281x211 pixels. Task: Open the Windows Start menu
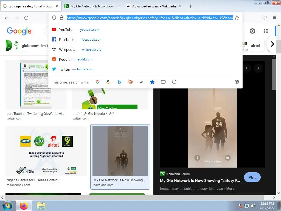coord(7,206)
